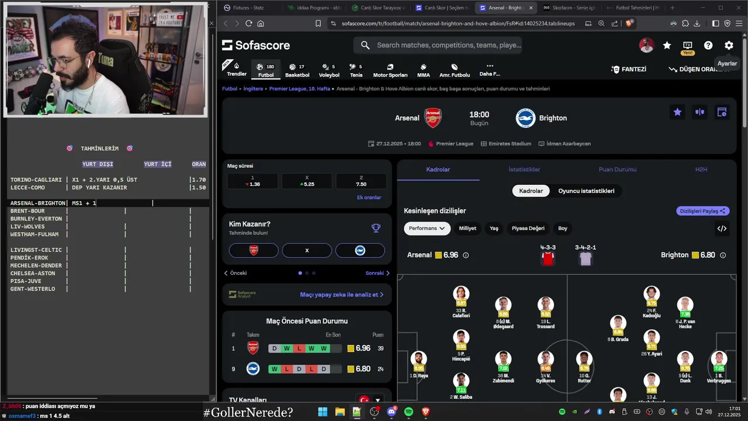This screenshot has height=421, width=748.
Task: Click the browser address bar URL
Action: point(458,23)
